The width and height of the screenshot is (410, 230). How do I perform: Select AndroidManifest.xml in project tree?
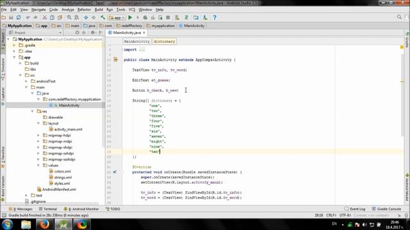pyautogui.click(x=56, y=189)
